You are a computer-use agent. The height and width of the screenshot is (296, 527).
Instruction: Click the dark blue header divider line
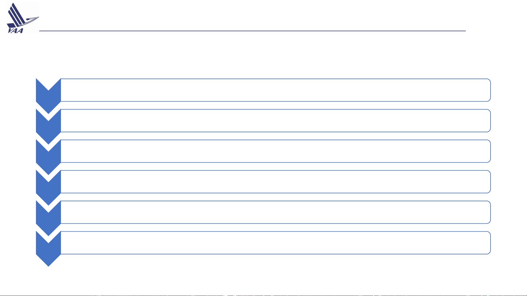coord(252,31)
